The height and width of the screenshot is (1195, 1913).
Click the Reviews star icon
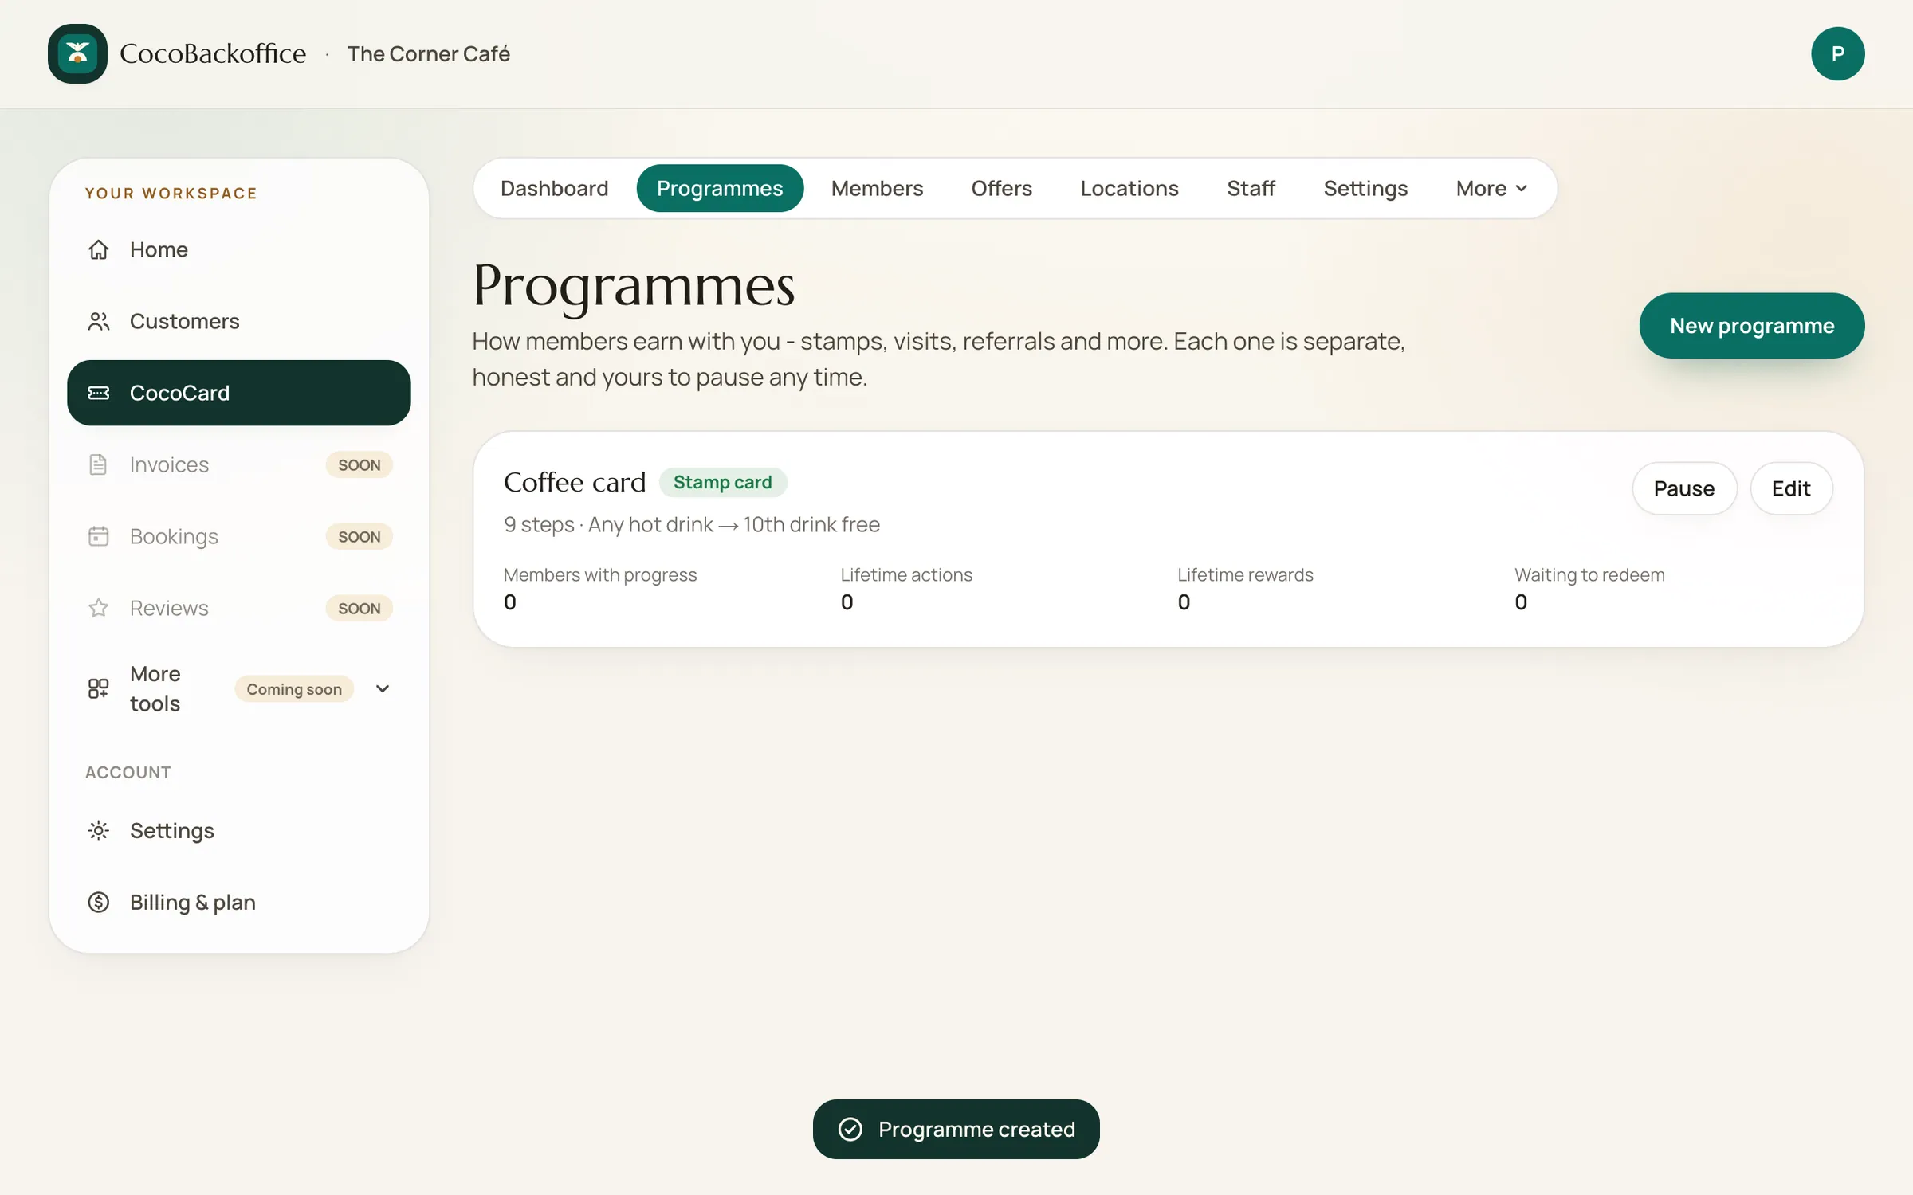pos(98,608)
